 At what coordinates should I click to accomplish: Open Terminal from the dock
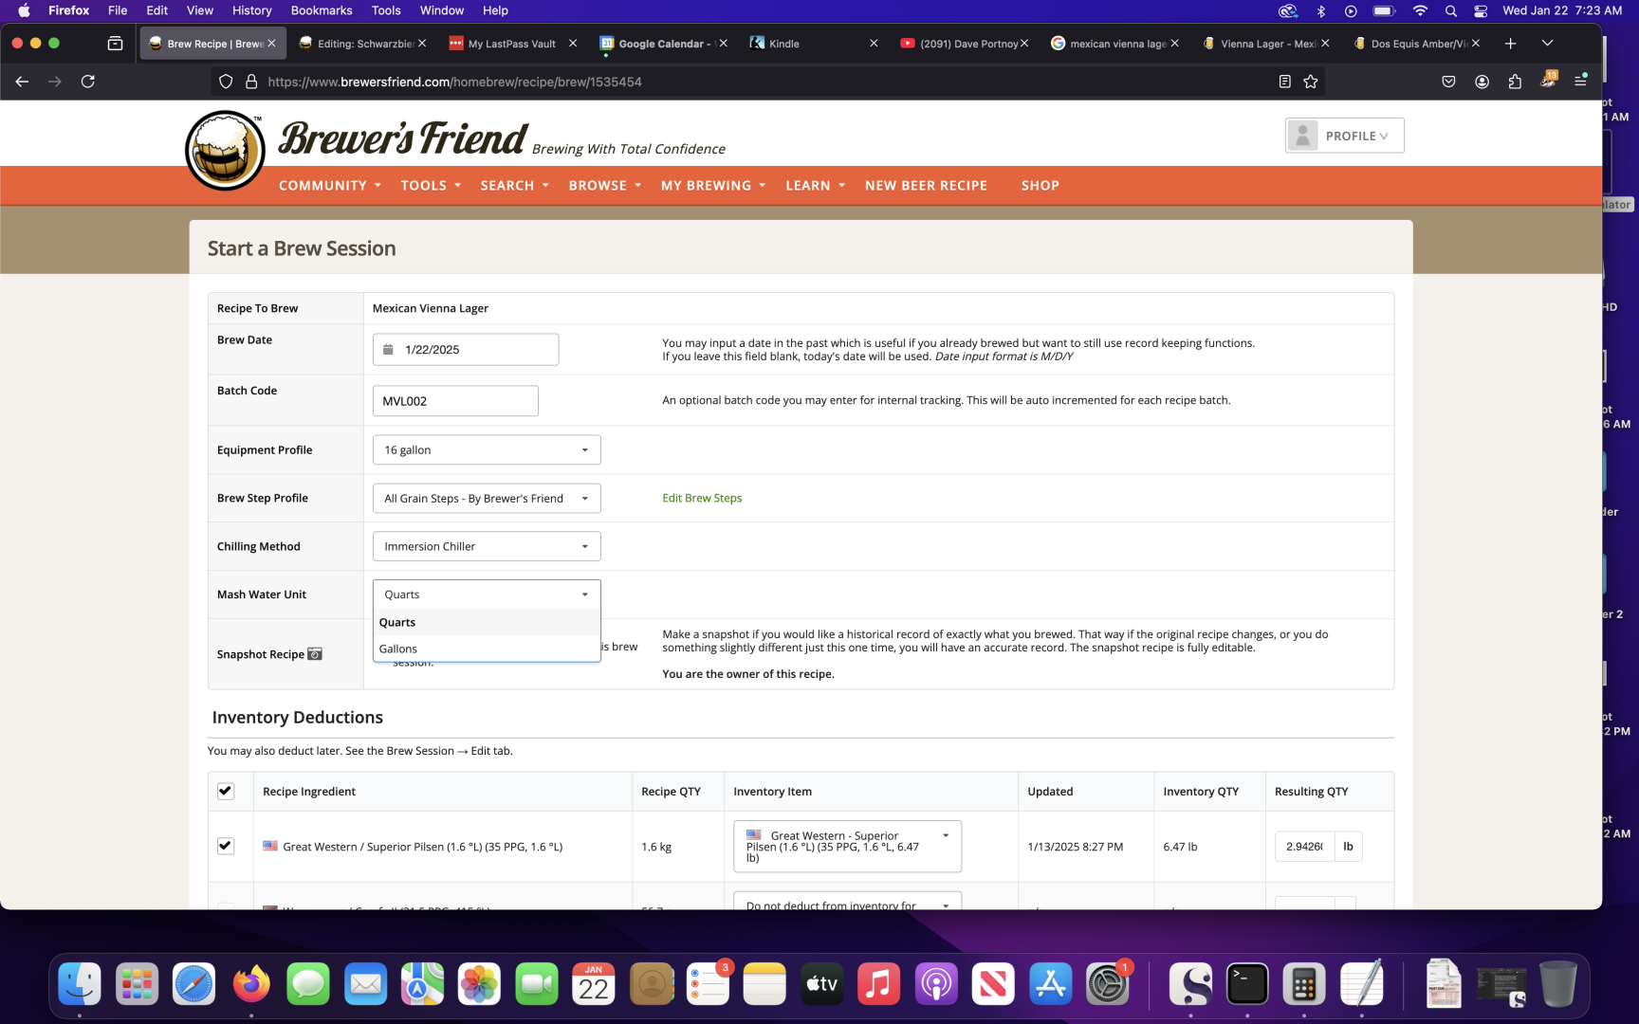[x=1247, y=984]
